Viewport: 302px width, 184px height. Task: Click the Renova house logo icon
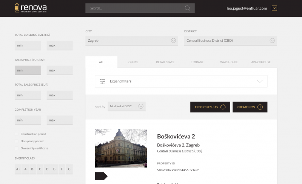(x=17, y=8)
